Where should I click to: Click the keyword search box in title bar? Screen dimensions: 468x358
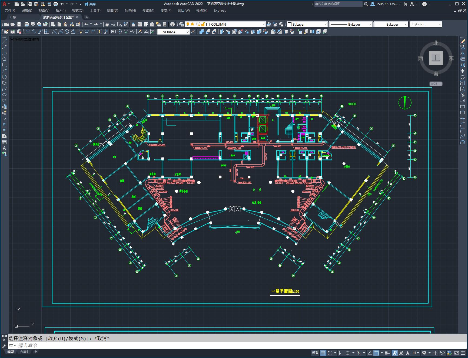(338, 4)
